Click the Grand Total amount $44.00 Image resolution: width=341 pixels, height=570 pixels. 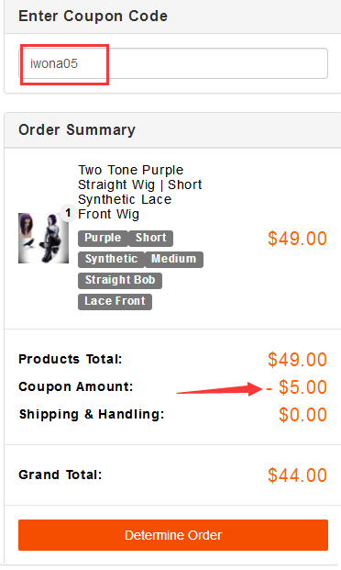[x=297, y=475]
